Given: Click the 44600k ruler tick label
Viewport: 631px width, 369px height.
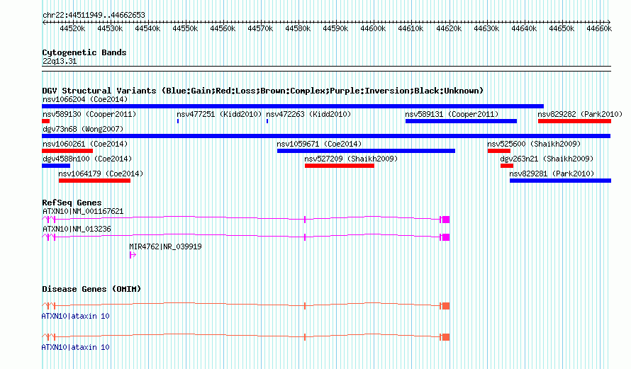Looking at the screenshot, I should point(373,28).
